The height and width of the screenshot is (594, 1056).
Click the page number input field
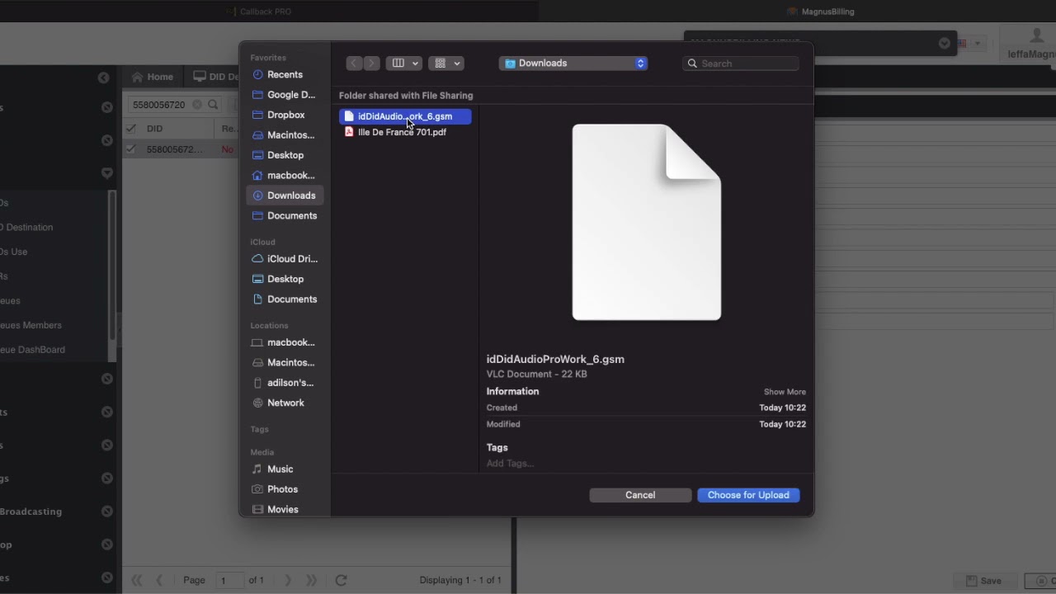[230, 580]
